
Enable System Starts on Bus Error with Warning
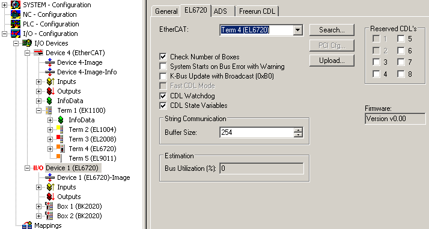coord(163,67)
